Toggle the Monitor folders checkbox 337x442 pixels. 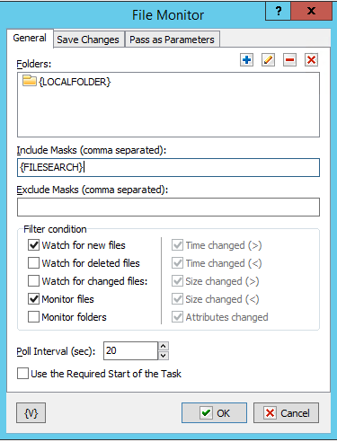click(x=33, y=317)
